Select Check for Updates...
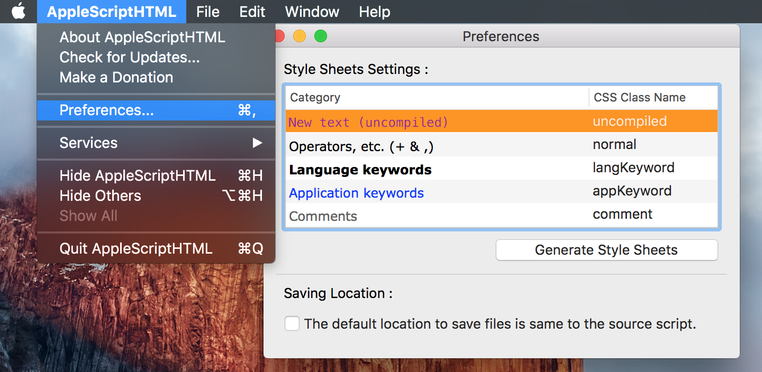The image size is (762, 372). 156,57
